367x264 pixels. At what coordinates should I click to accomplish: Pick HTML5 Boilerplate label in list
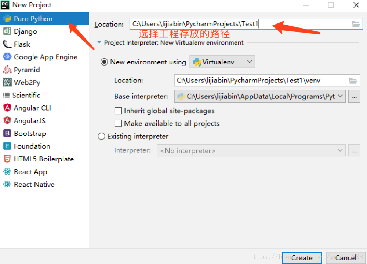click(x=44, y=159)
